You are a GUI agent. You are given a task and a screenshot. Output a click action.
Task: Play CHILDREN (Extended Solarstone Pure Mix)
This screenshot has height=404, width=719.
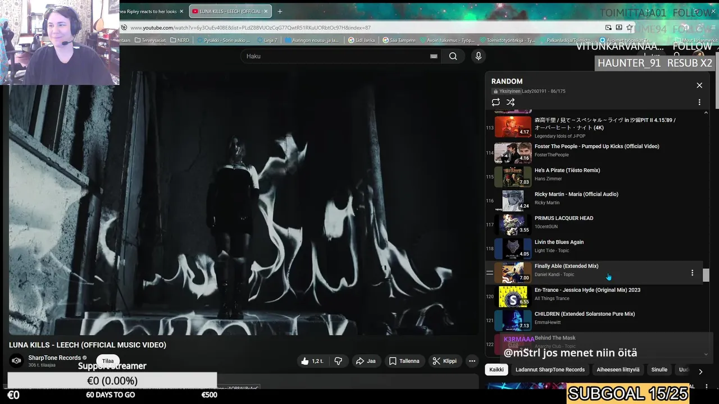(x=585, y=314)
